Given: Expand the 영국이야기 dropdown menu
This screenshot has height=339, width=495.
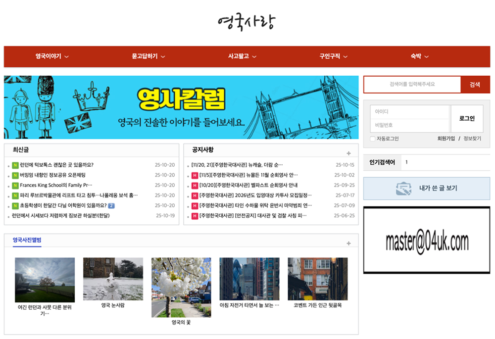Looking at the screenshot, I should coord(52,57).
